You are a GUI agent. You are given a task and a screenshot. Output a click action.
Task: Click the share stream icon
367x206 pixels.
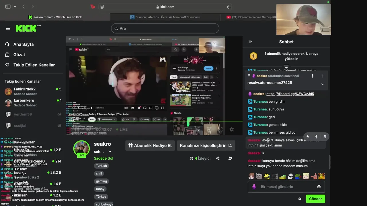pos(218,158)
